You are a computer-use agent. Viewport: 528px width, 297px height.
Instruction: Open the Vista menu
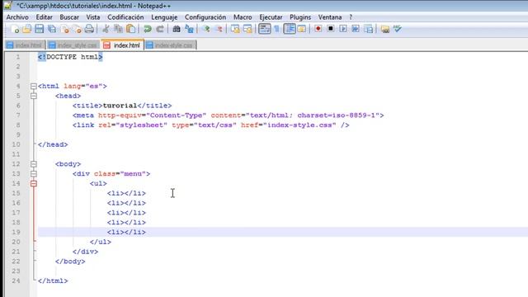(93, 17)
